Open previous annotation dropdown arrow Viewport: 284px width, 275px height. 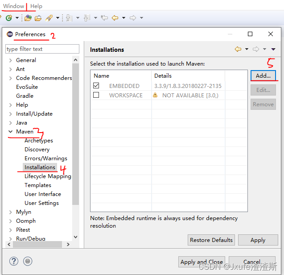click(95, 18)
